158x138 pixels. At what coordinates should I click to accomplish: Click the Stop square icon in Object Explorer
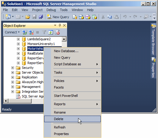[x=38, y=32]
